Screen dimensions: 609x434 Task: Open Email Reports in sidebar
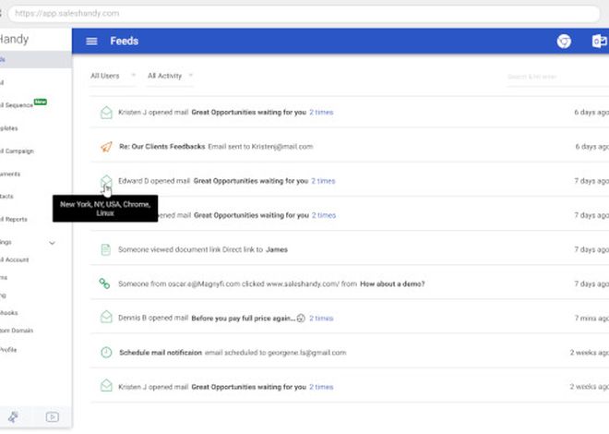pyautogui.click(x=14, y=219)
